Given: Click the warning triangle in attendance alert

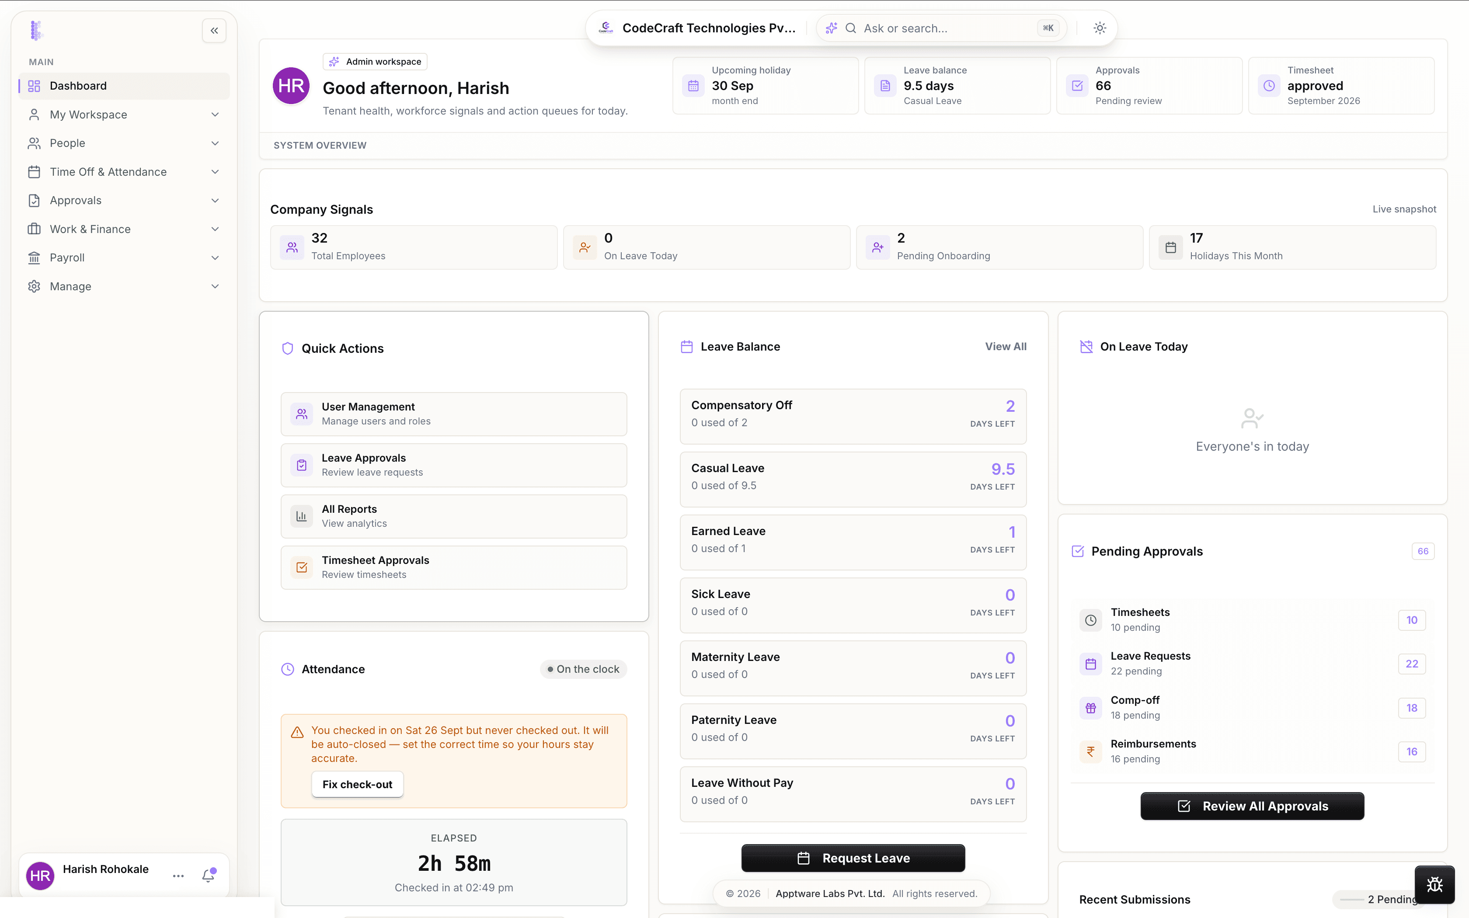Looking at the screenshot, I should [297, 732].
